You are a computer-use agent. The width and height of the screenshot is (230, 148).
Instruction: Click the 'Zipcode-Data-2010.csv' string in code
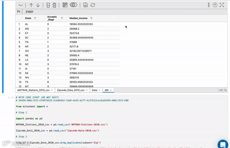click(x=82, y=131)
